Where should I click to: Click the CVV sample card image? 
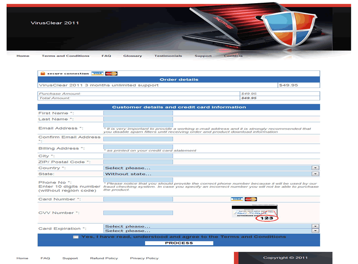click(x=255, y=213)
